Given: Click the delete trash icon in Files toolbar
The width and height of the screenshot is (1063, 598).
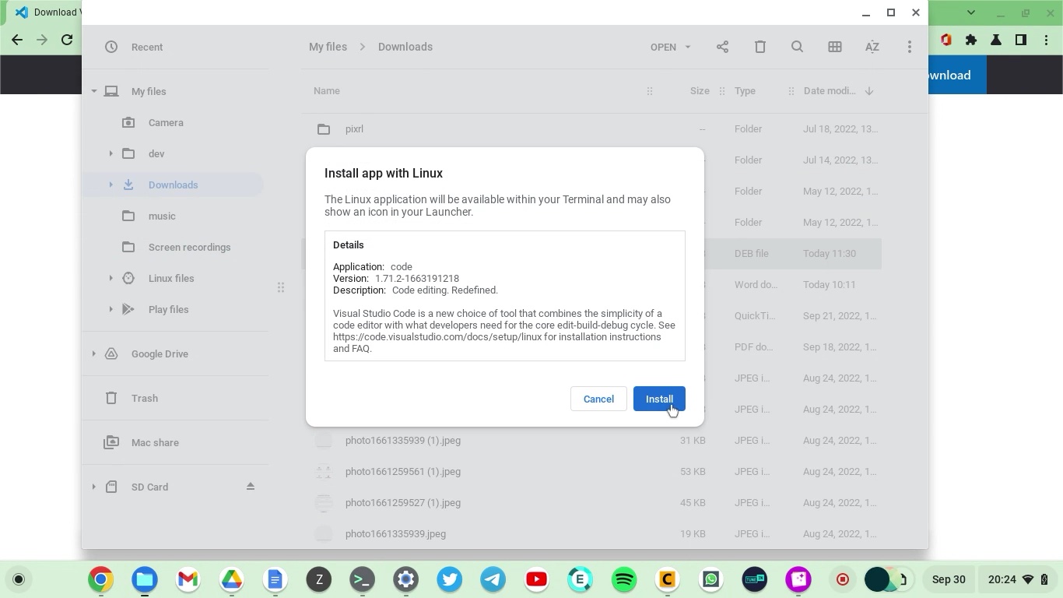Looking at the screenshot, I should pos(760,47).
